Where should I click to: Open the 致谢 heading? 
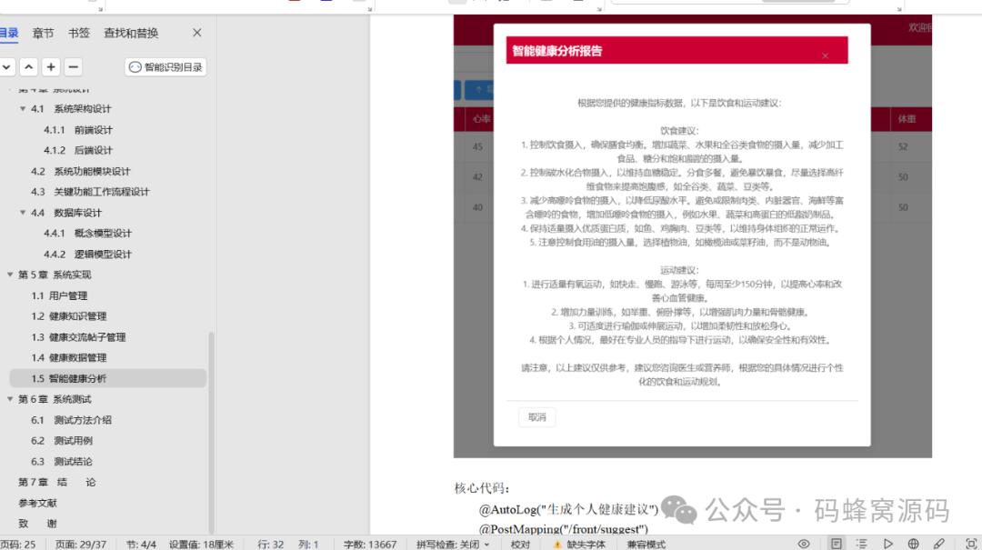pos(37,524)
